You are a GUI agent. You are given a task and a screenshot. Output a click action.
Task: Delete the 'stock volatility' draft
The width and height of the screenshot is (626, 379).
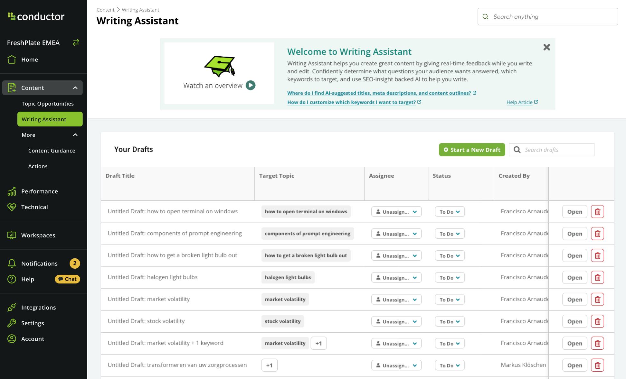597,321
